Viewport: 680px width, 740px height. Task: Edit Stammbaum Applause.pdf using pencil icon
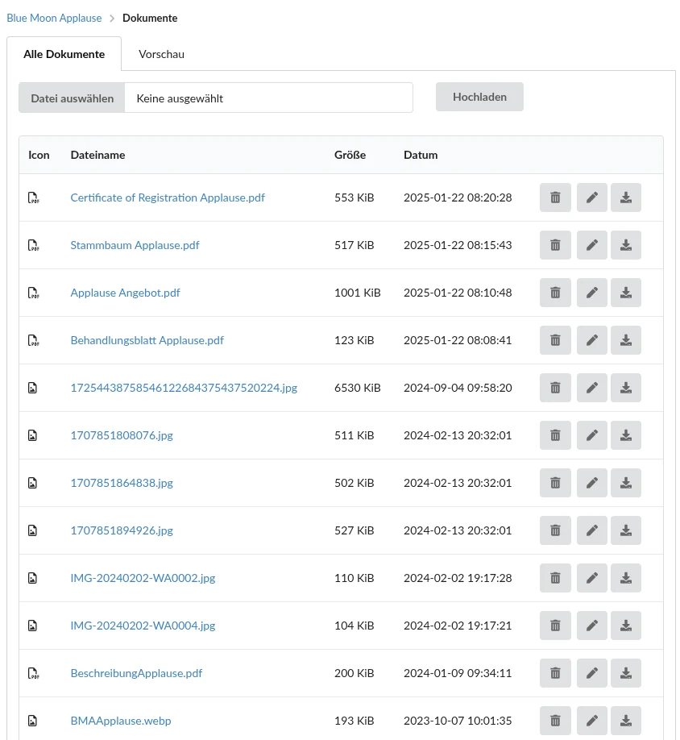(592, 245)
